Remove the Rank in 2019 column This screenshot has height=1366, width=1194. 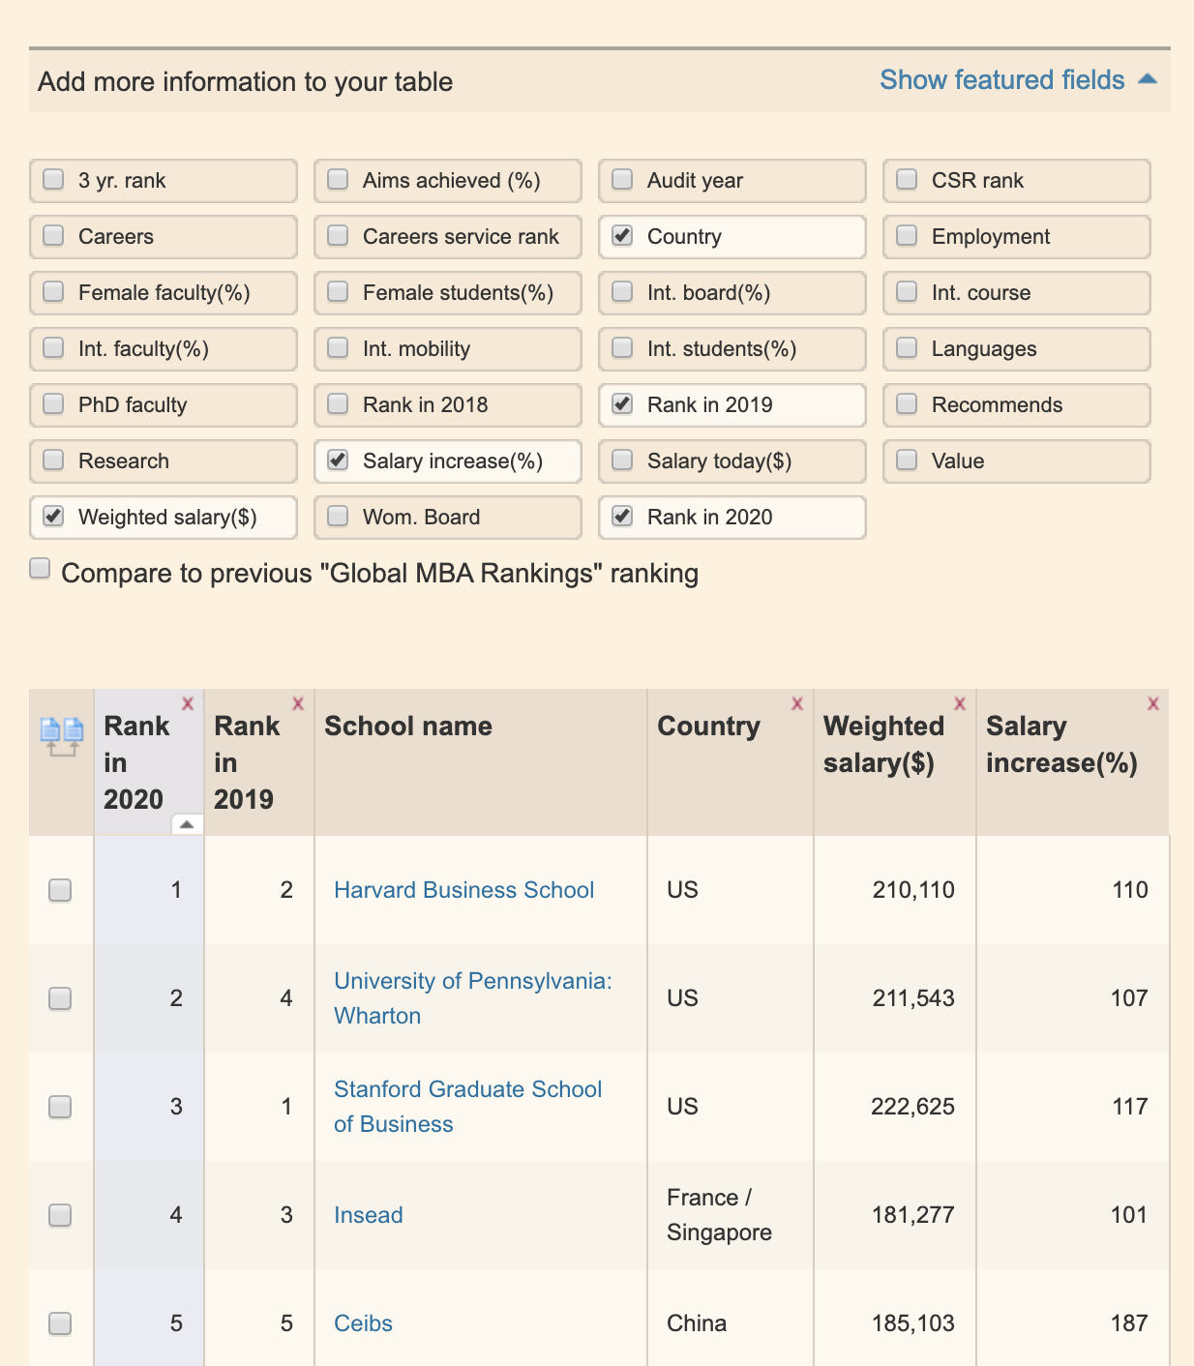(298, 703)
